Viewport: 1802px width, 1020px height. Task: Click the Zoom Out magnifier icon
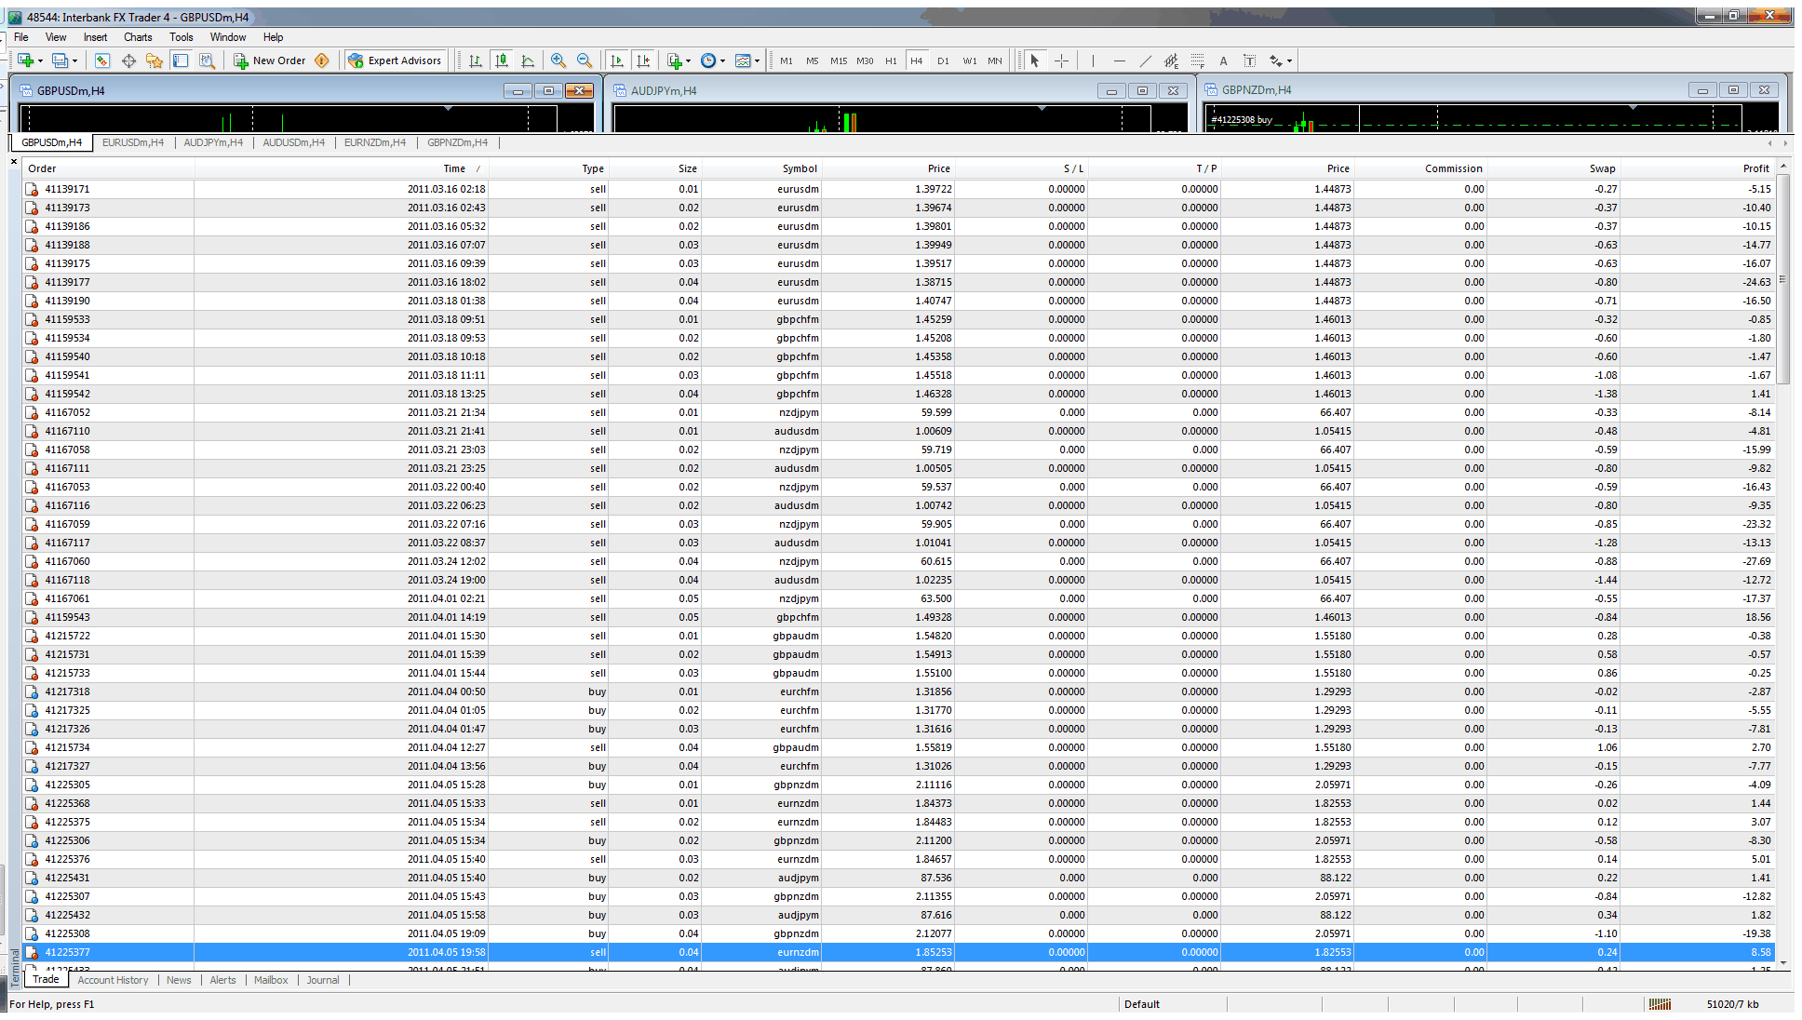pos(585,60)
